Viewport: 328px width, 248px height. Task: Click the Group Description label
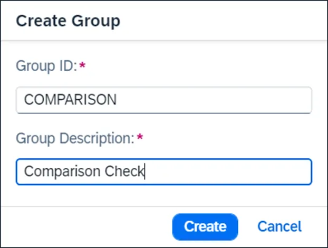coord(75,138)
